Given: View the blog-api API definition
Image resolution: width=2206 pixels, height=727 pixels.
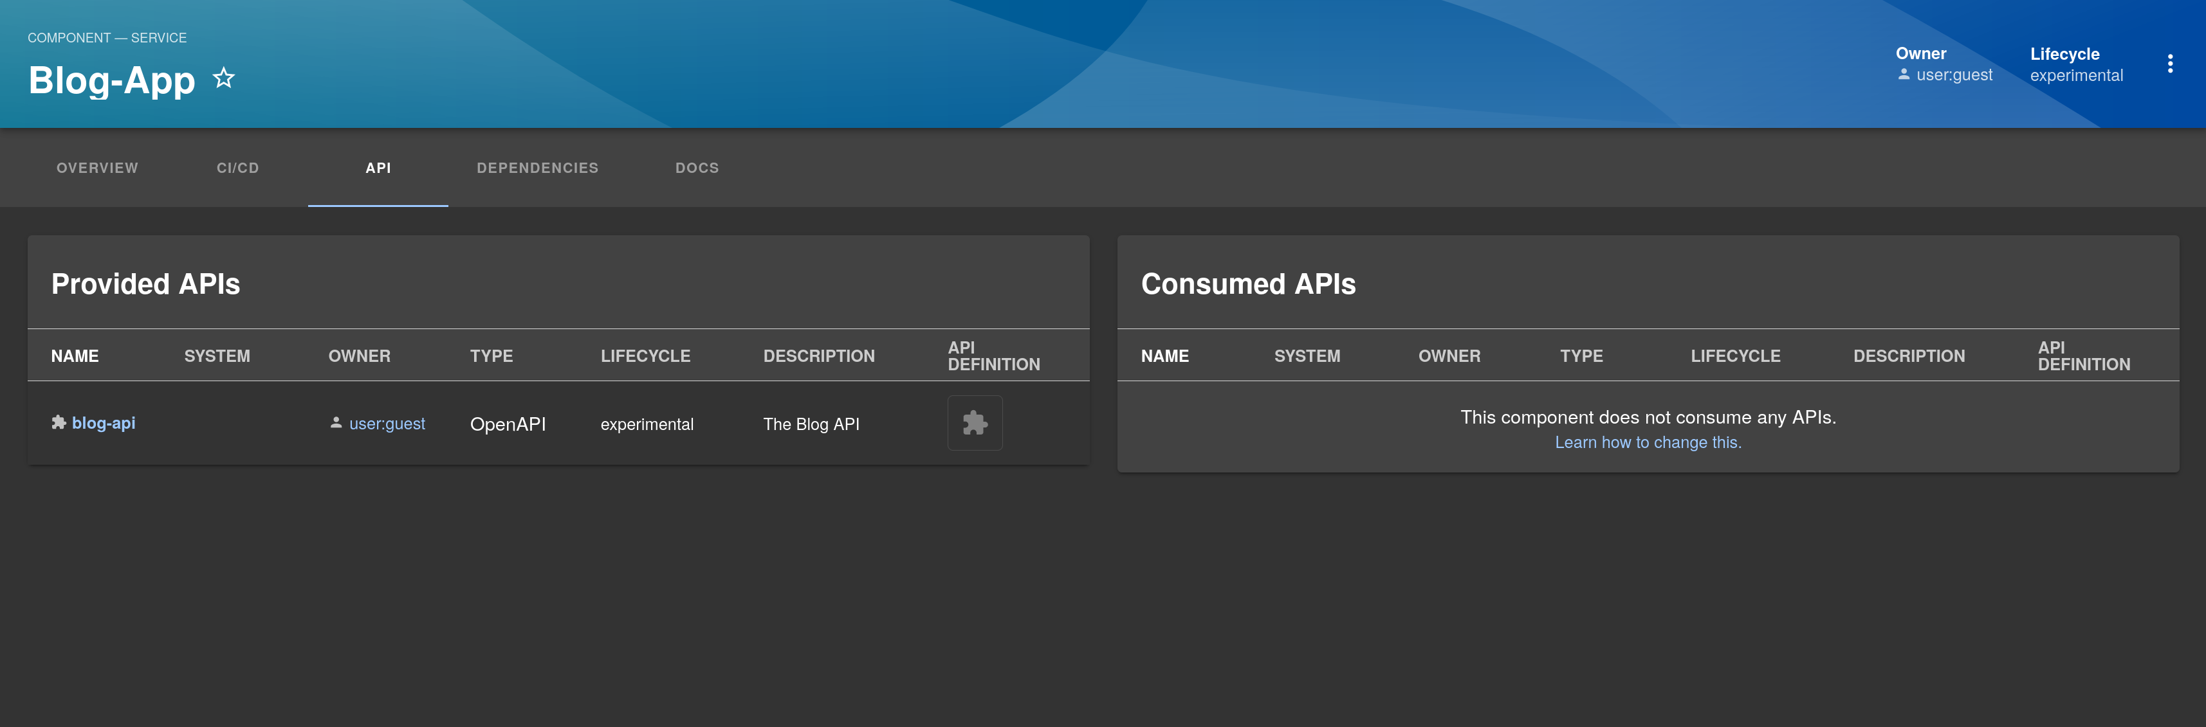Looking at the screenshot, I should 975,424.
